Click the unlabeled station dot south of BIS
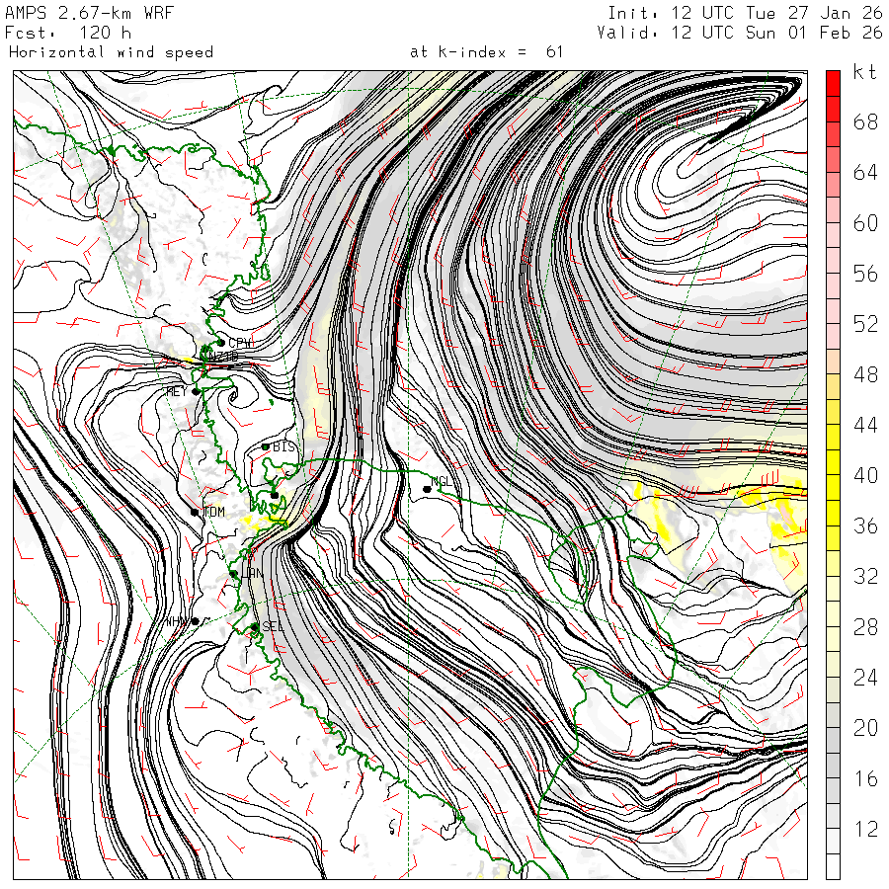 [275, 495]
